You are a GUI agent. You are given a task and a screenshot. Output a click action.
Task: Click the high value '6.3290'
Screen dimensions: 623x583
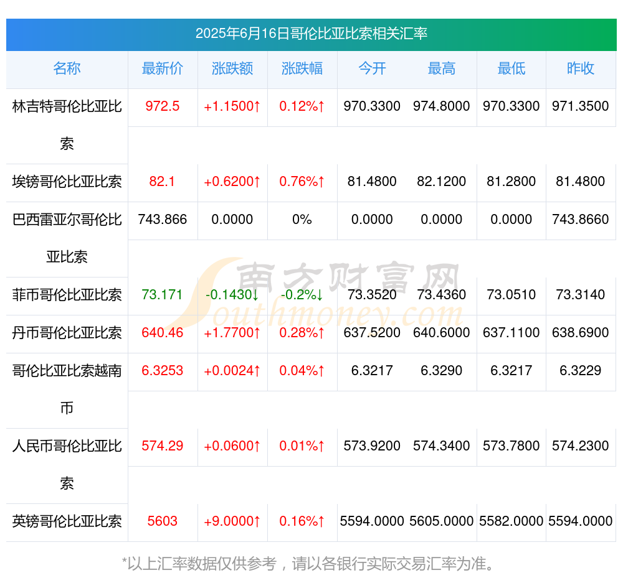click(442, 370)
